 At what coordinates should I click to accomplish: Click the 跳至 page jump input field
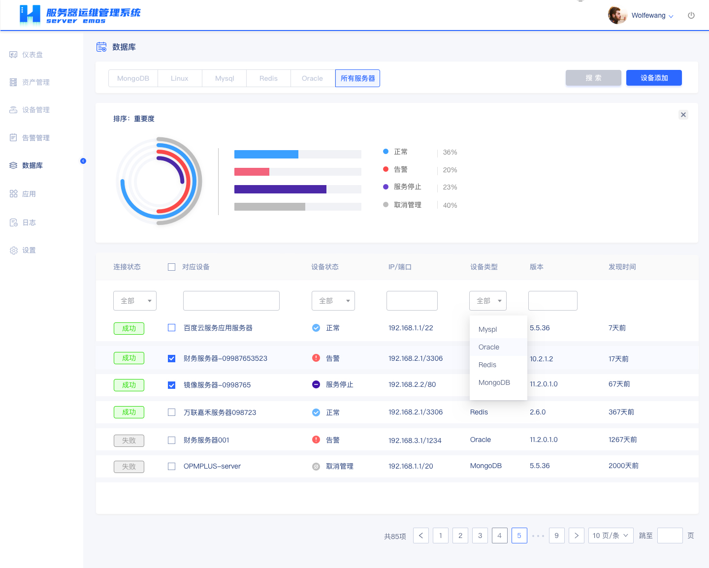670,536
